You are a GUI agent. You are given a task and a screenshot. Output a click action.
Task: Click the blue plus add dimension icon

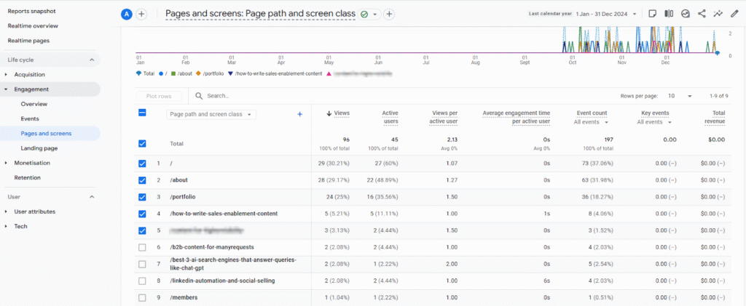coord(299,114)
